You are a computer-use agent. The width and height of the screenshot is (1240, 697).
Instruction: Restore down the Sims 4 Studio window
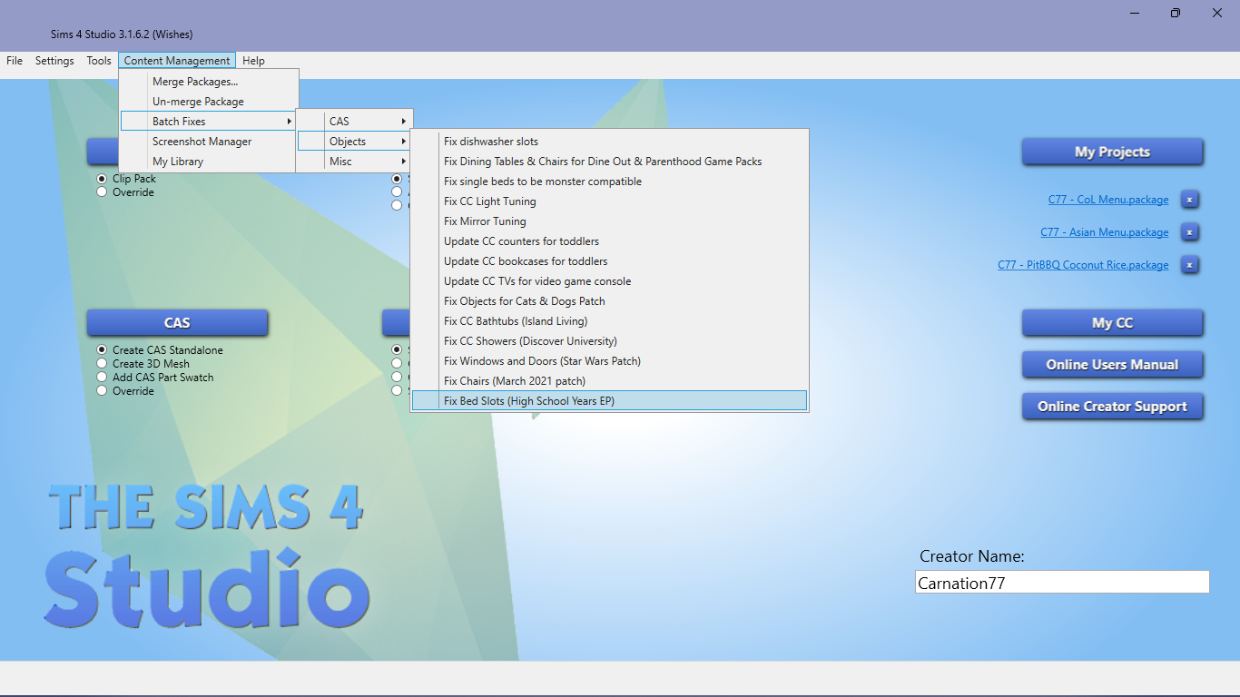click(x=1176, y=13)
